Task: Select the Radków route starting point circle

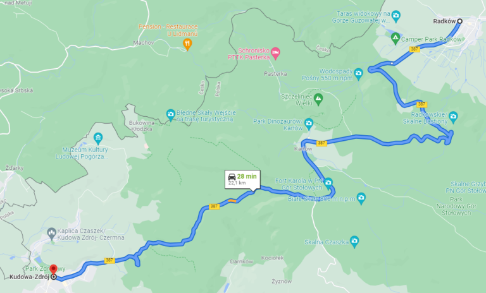Action: tap(460, 21)
